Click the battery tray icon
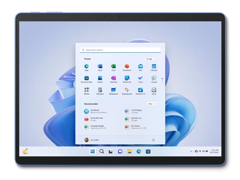Image resolution: width=240 pixels, height=180 pixels. coord(207,151)
